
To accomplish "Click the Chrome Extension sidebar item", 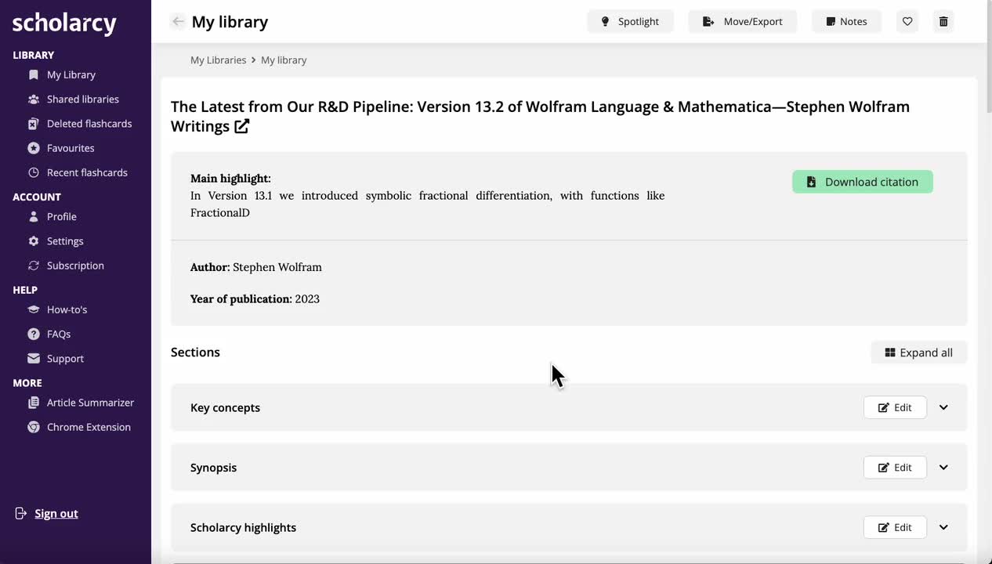I will point(89,427).
